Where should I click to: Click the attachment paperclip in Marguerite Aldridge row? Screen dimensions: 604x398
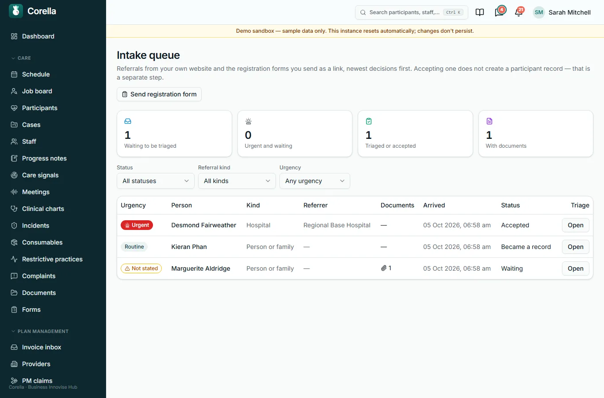(x=384, y=268)
